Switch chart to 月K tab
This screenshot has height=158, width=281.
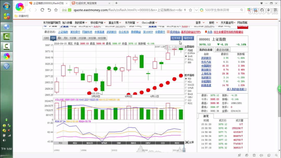(66, 38)
